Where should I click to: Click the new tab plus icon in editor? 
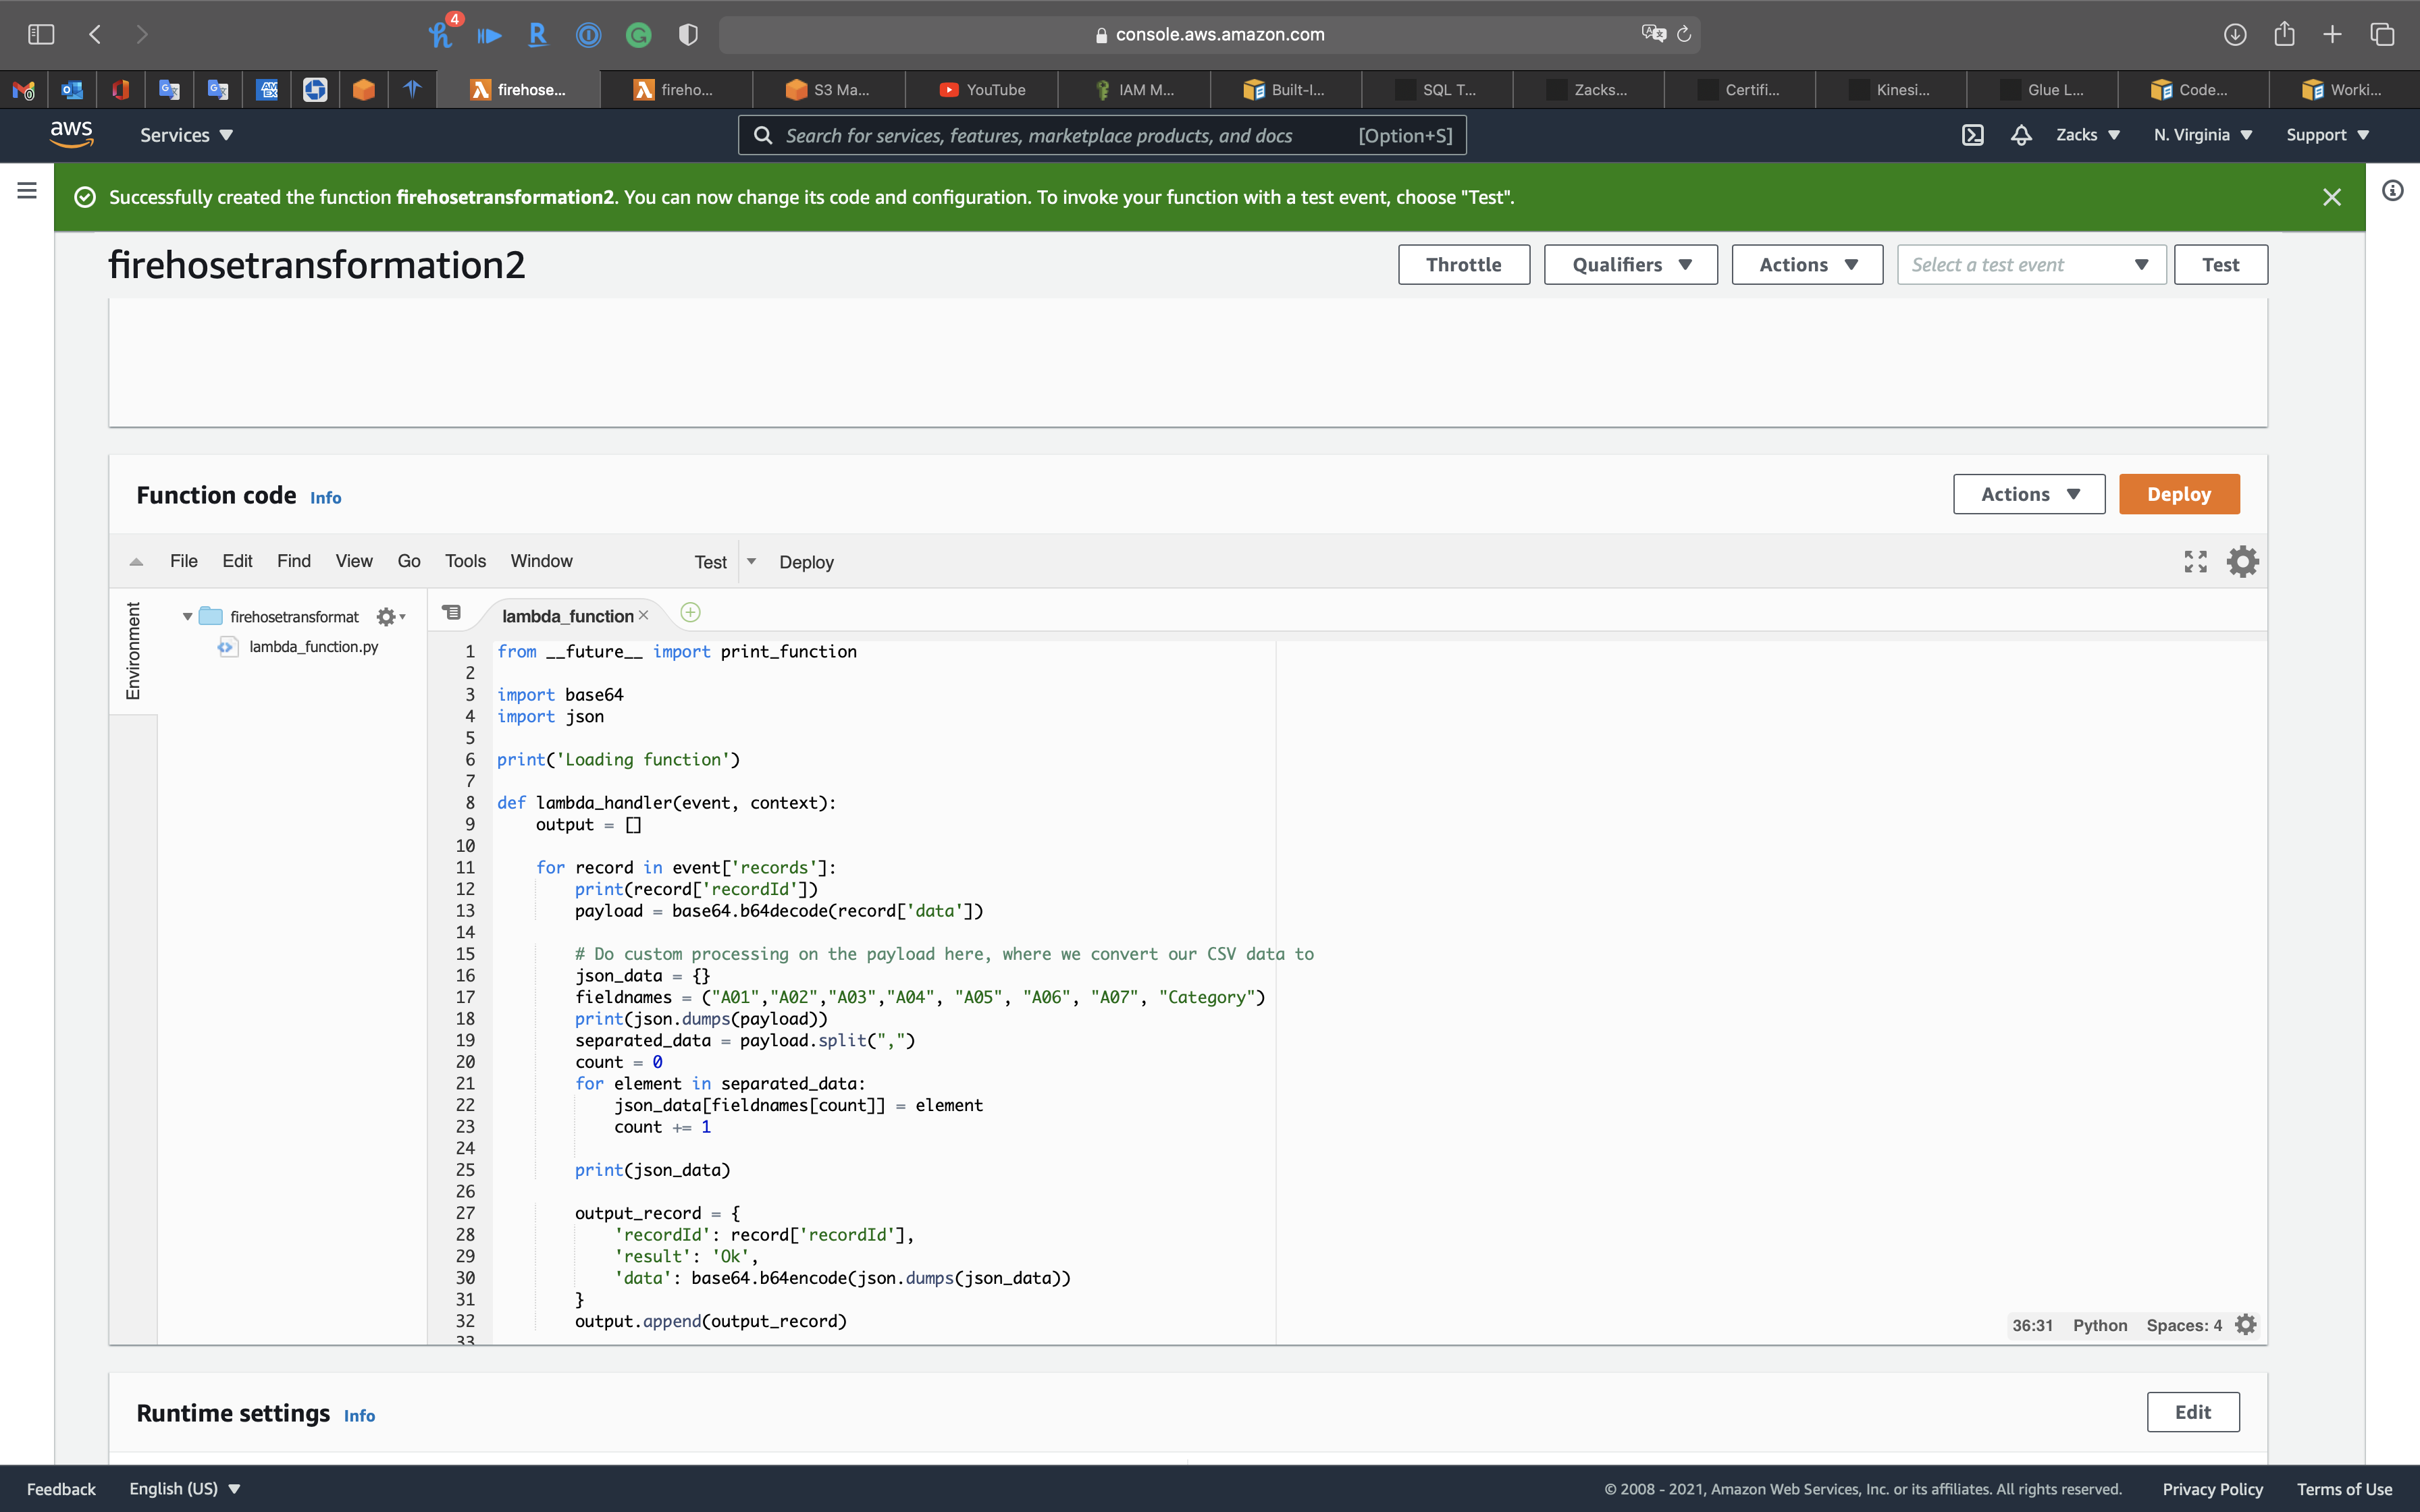(x=690, y=613)
